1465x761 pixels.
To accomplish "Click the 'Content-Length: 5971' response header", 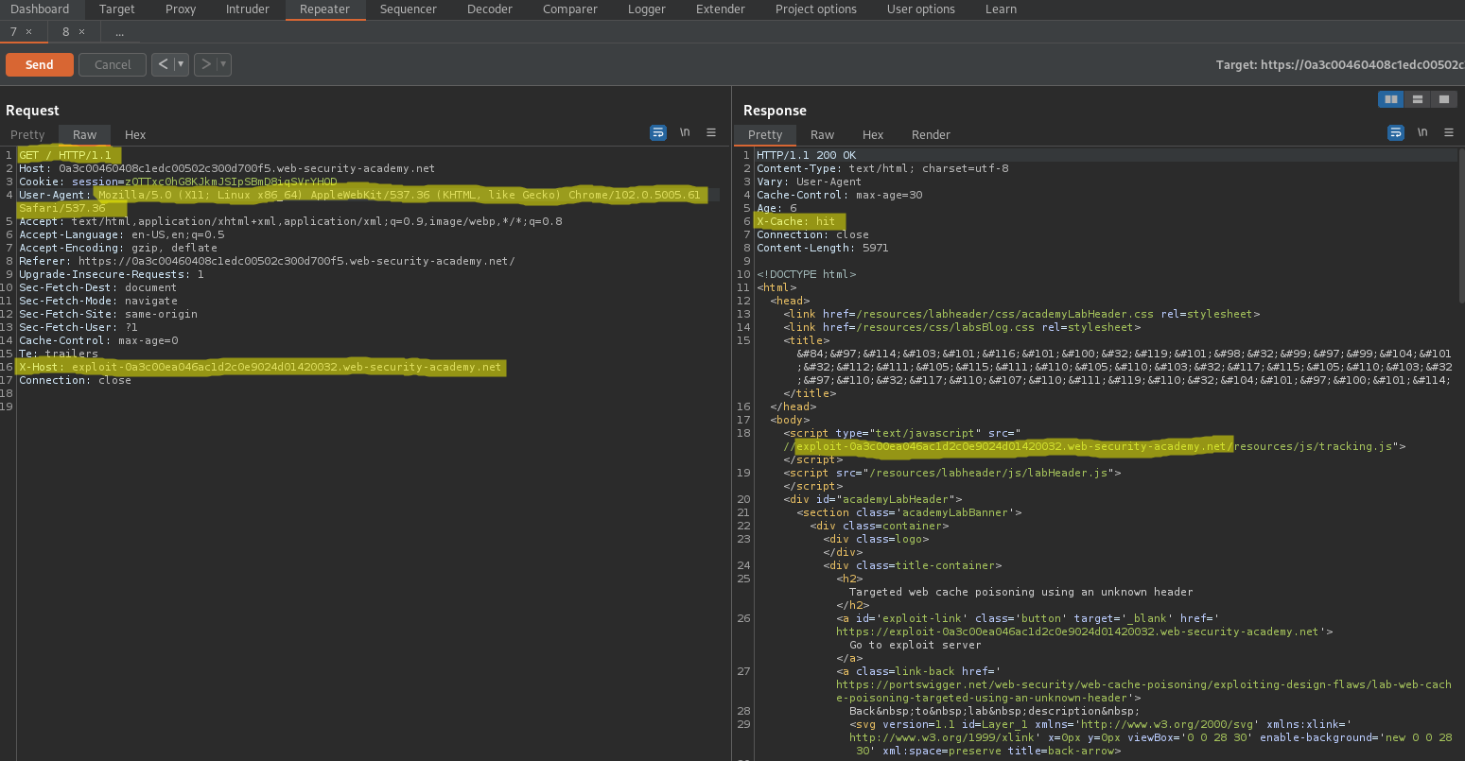I will [822, 248].
